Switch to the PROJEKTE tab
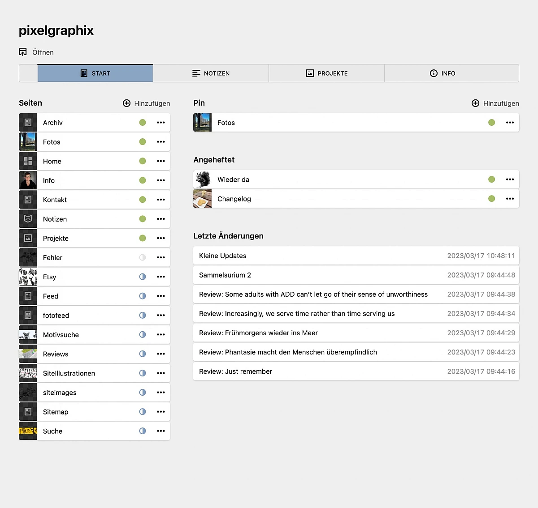Screen dimensions: 538x508 (326, 73)
